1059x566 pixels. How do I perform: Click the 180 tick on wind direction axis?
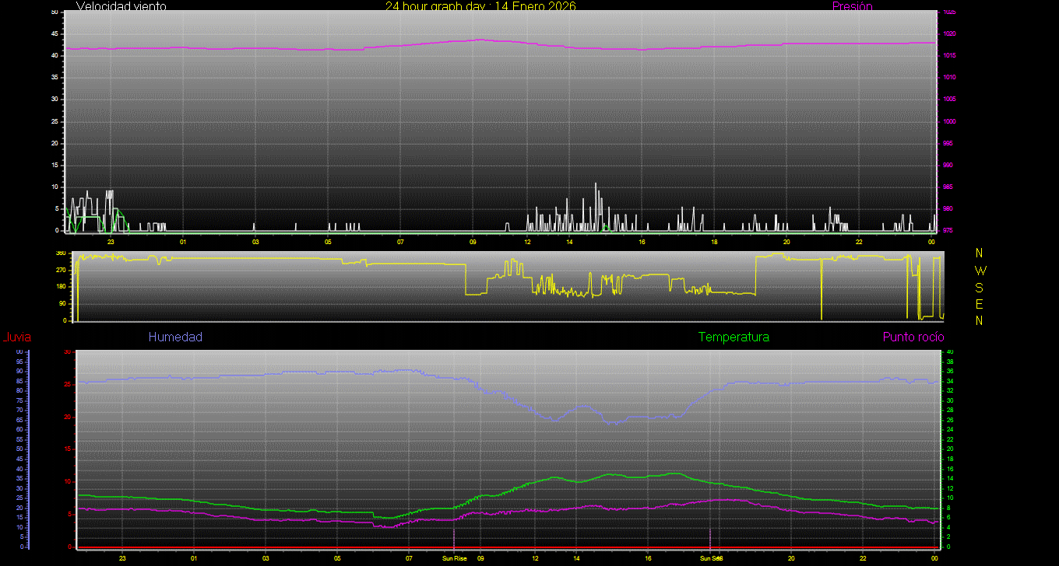[x=61, y=287]
